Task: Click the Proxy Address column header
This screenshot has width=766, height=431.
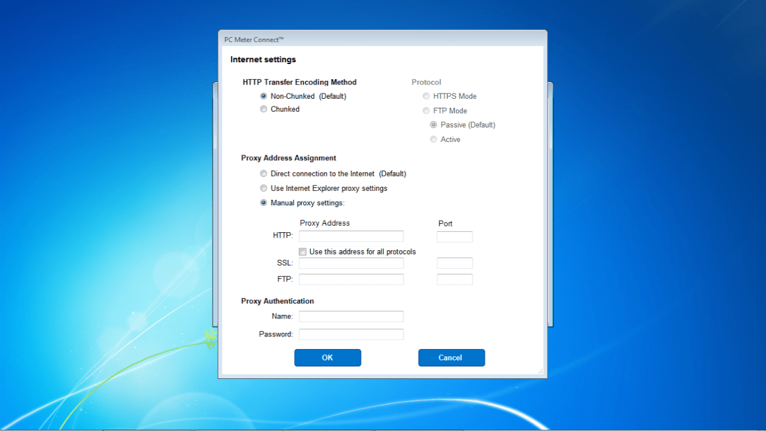Action: [x=325, y=223]
